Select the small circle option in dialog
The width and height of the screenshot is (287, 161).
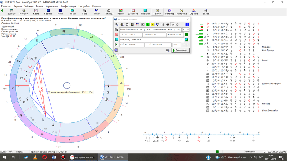click(173, 24)
